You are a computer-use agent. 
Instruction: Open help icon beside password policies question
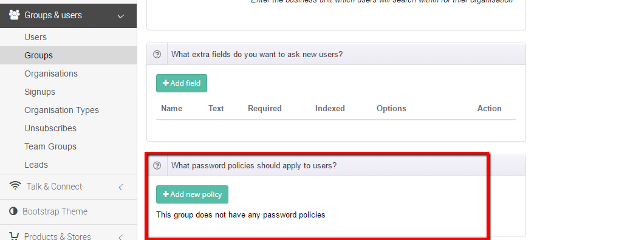[x=157, y=166]
